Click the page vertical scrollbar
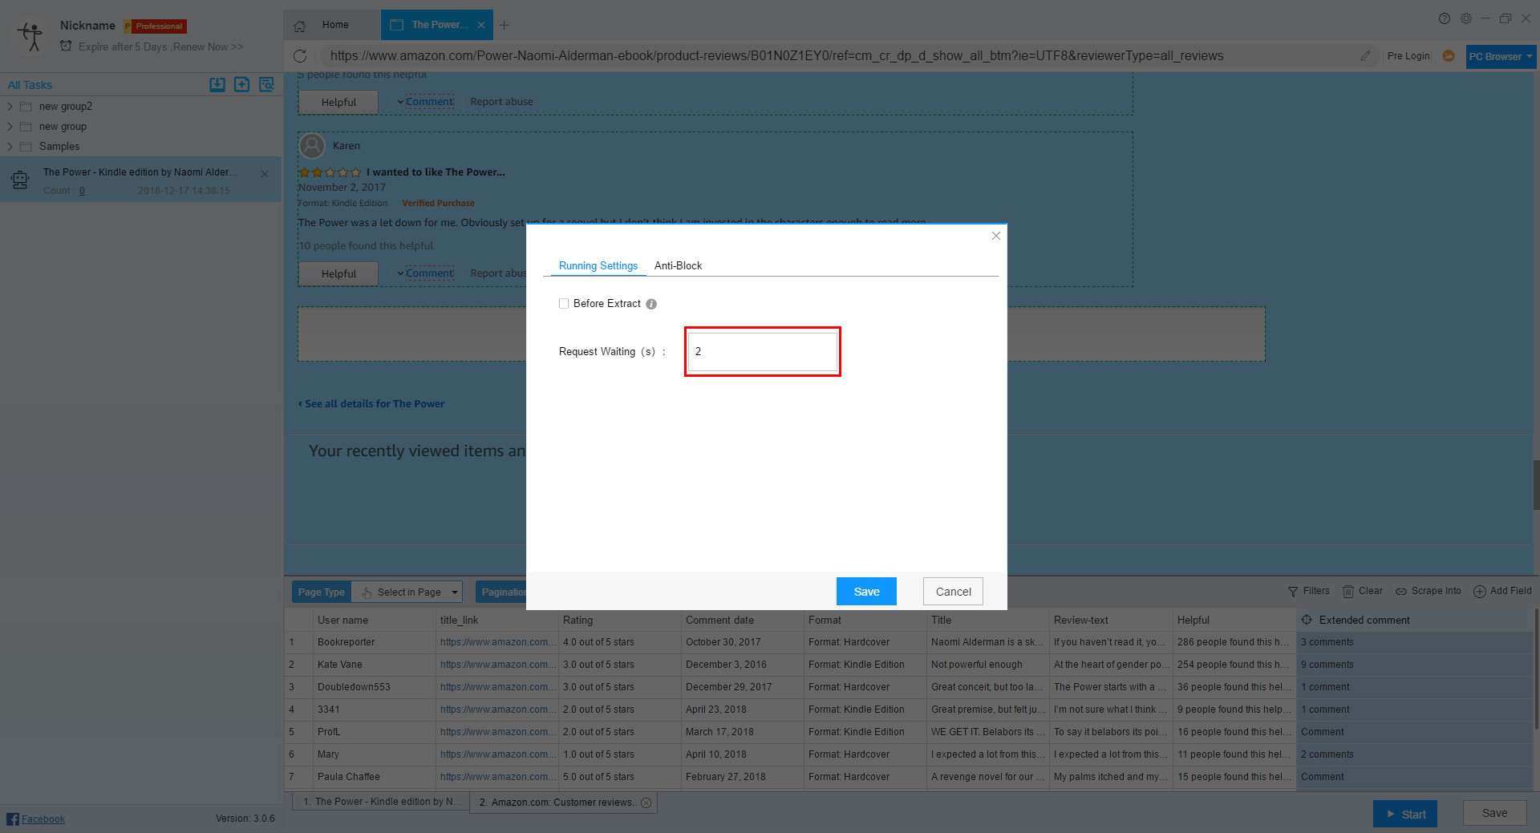 pos(1536,484)
